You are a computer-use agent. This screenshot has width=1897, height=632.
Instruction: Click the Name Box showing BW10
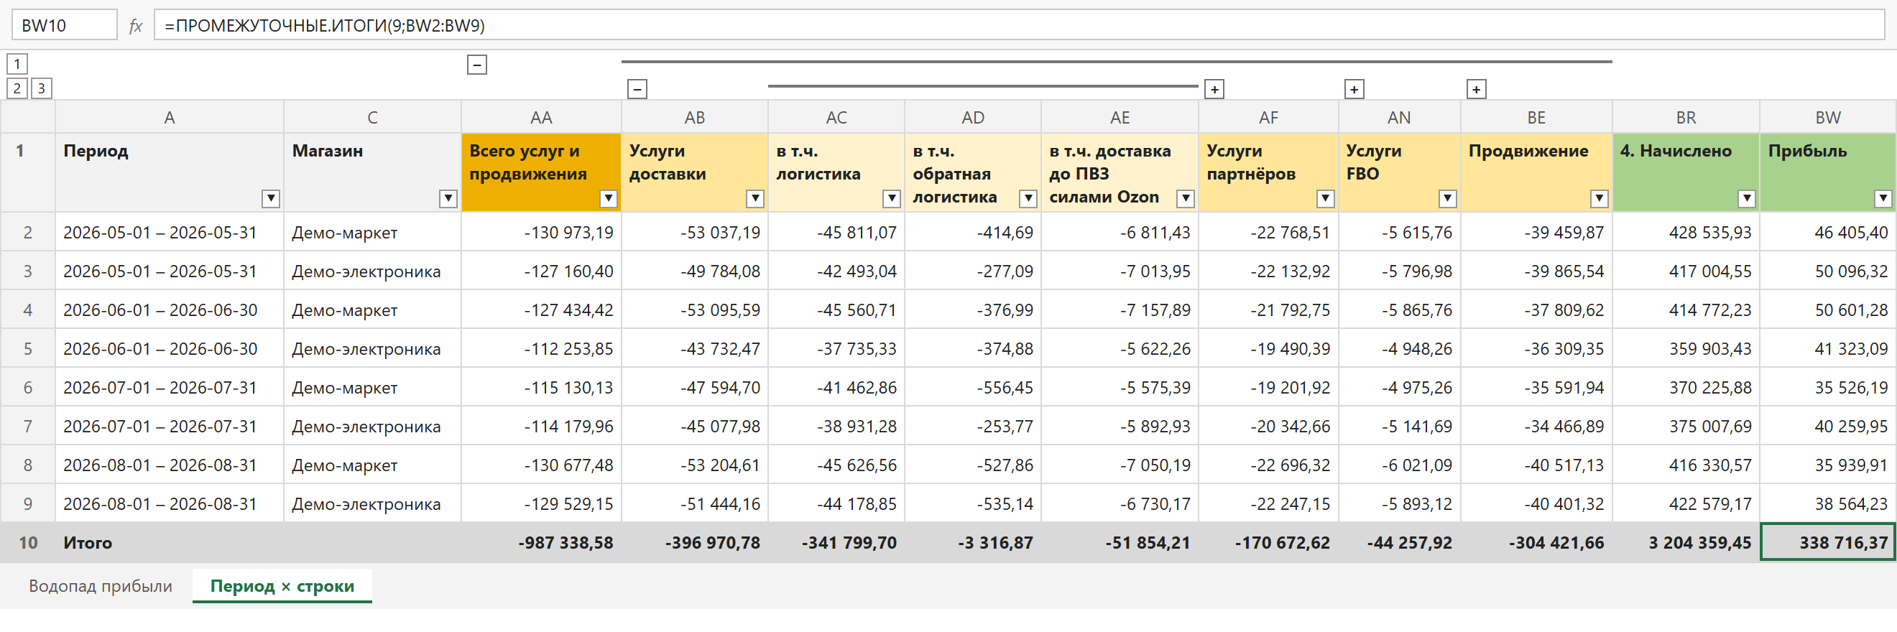(64, 26)
